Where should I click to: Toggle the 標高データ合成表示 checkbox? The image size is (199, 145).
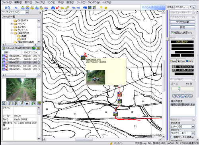(172, 137)
